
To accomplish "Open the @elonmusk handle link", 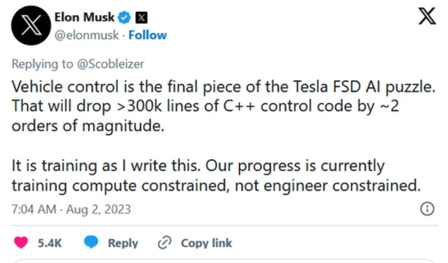I will [x=87, y=35].
